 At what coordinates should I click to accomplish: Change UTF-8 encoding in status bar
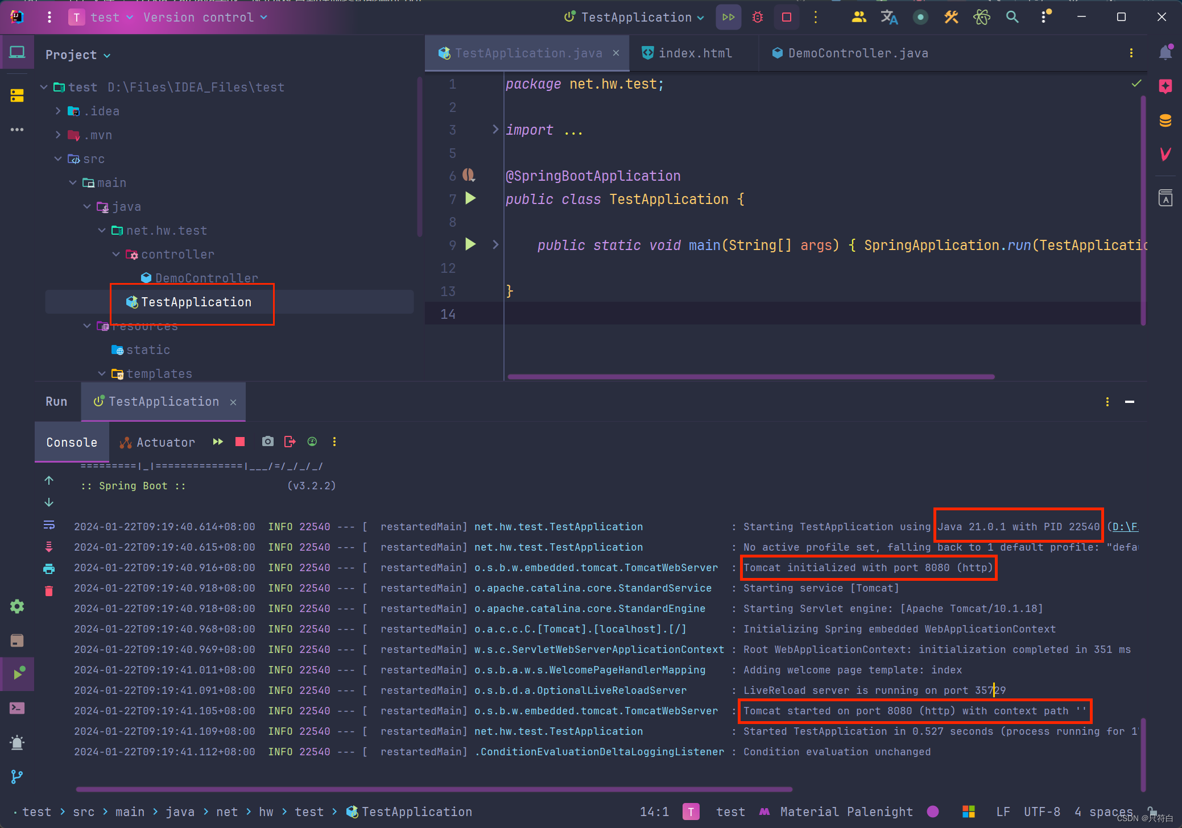point(1042,812)
